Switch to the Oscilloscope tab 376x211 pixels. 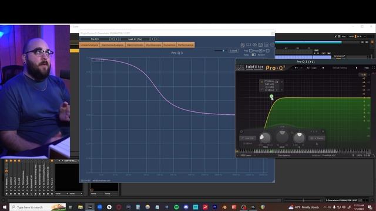click(154, 45)
